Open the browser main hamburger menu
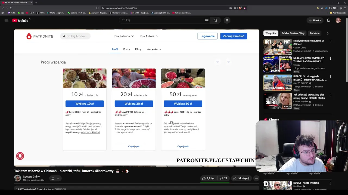This screenshot has height=195, width=348. (x=345, y=8)
